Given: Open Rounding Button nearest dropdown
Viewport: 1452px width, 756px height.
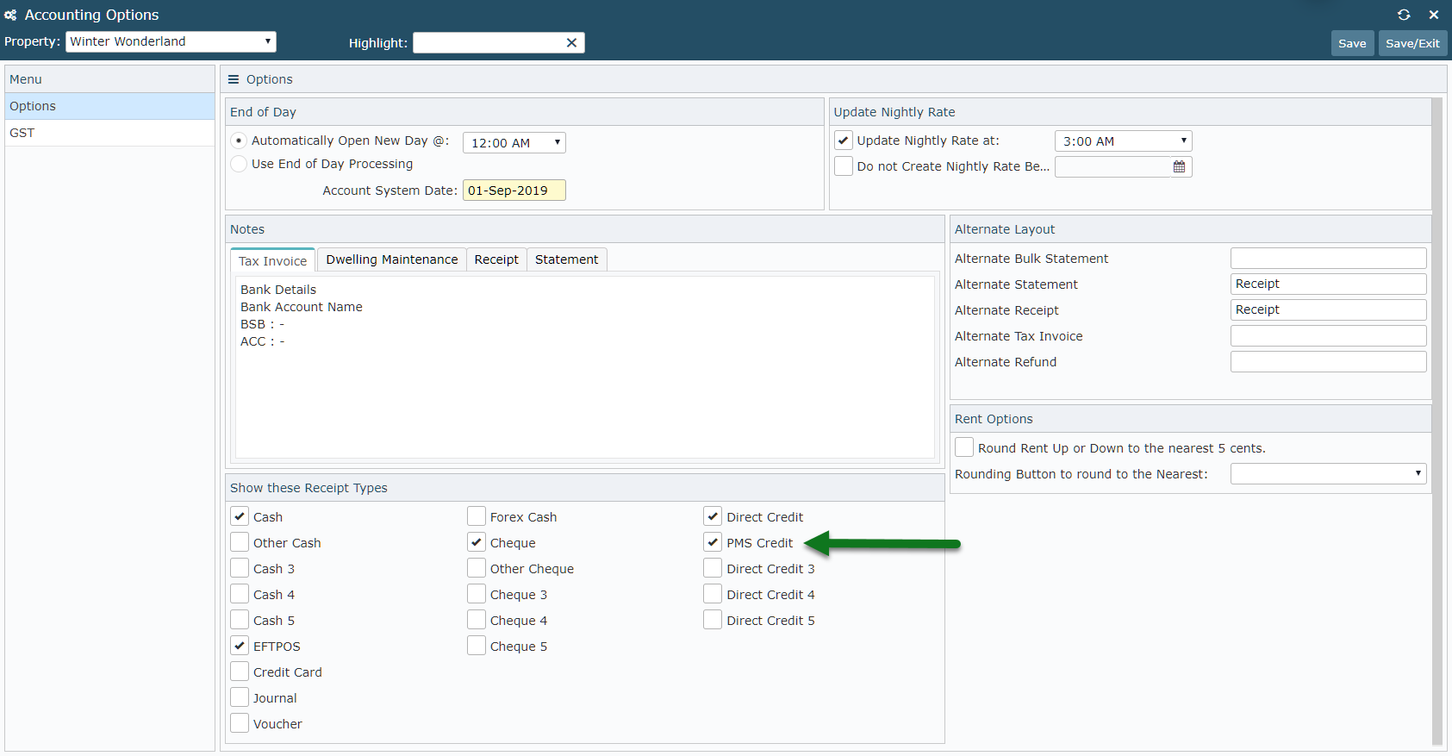Looking at the screenshot, I should [x=1329, y=474].
